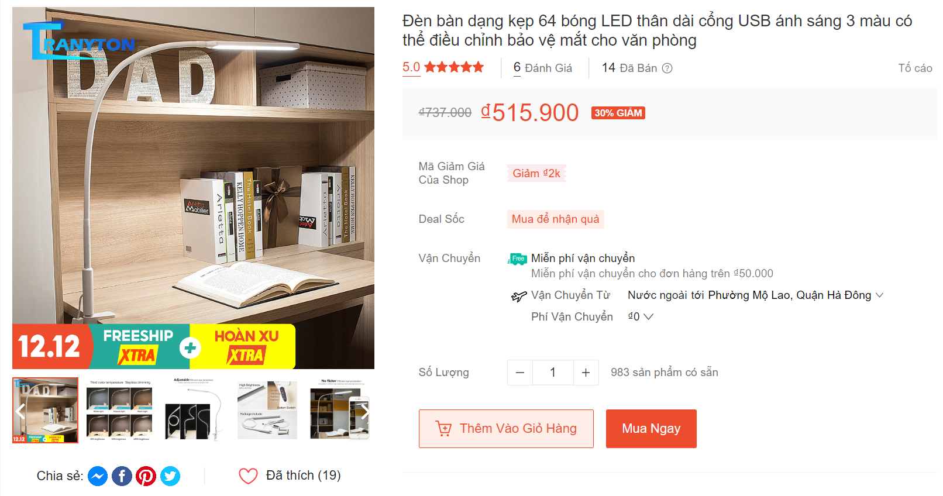Click the Mua Ngay button
This screenshot has height=496, width=943.
[x=651, y=429]
